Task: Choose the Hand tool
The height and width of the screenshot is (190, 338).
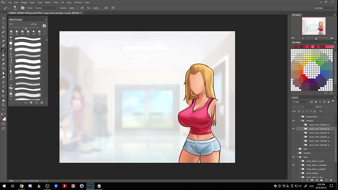Action: 3,100
